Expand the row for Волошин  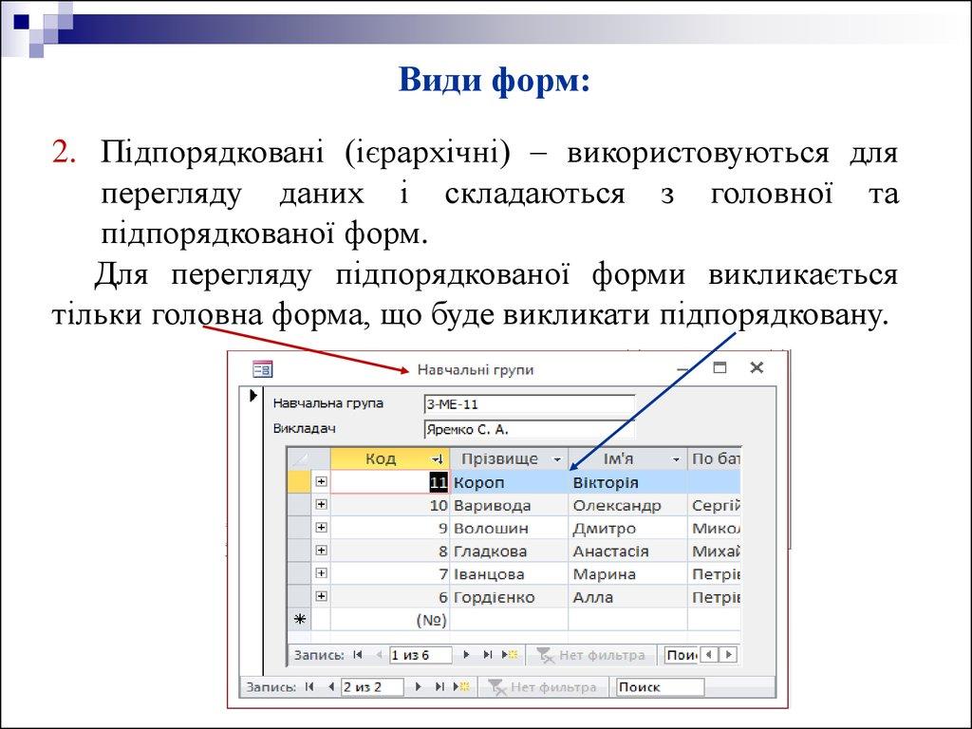coord(321,528)
